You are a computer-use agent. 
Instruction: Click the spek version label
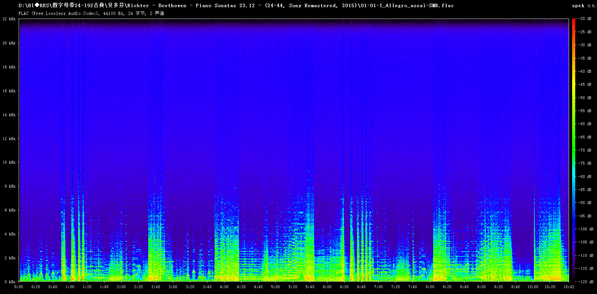[x=584, y=6]
